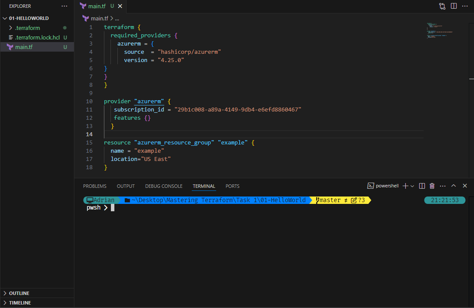
Task: Click the file icon of .terraform.lock.hcl
Action: click(x=10, y=37)
